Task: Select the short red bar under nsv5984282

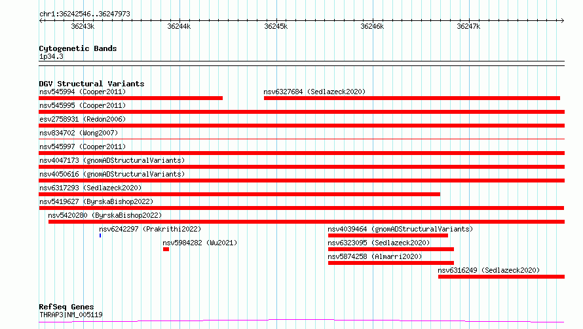Action: click(166, 249)
